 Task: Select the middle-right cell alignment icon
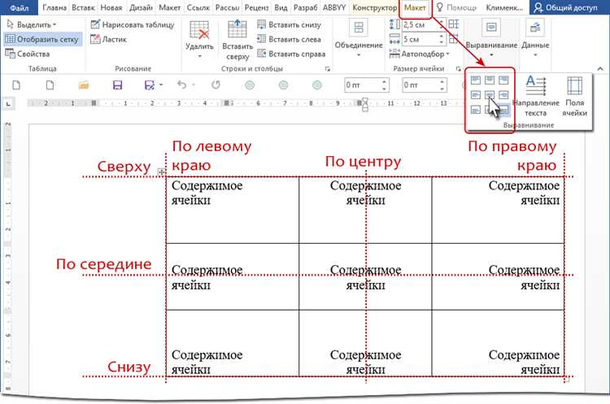click(x=503, y=95)
